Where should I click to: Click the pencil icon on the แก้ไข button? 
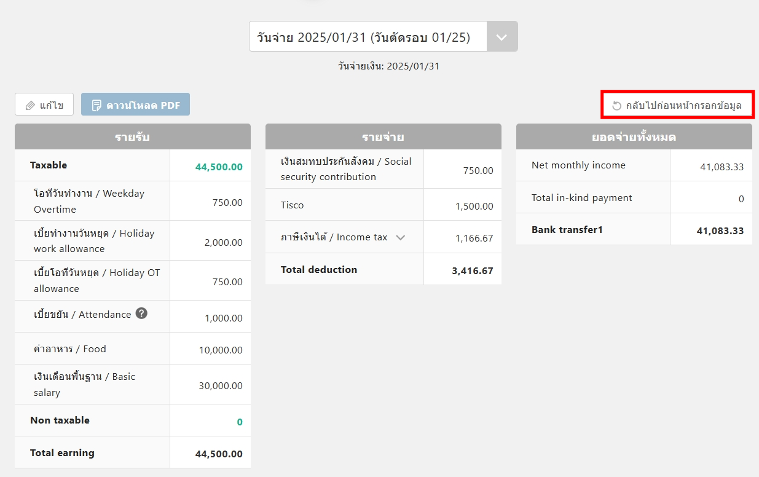[30, 105]
